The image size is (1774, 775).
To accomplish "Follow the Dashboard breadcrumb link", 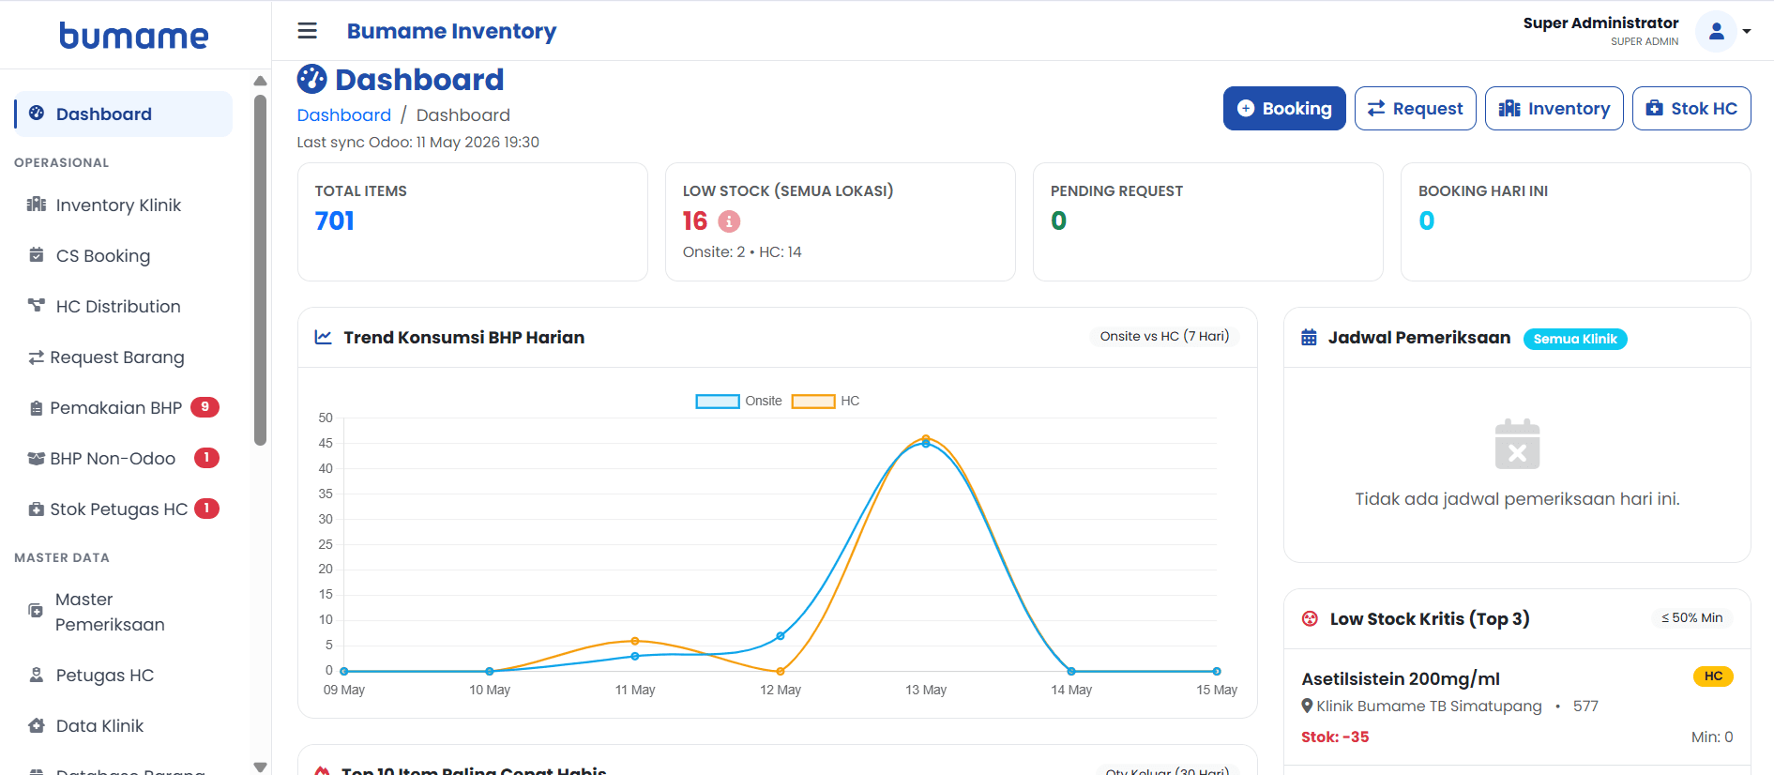I will (x=344, y=114).
